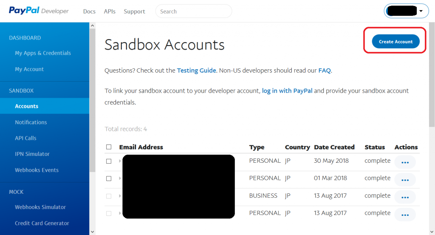Check the box for the 30 May 2018 account
This screenshot has width=435, height=235.
pyautogui.click(x=109, y=161)
